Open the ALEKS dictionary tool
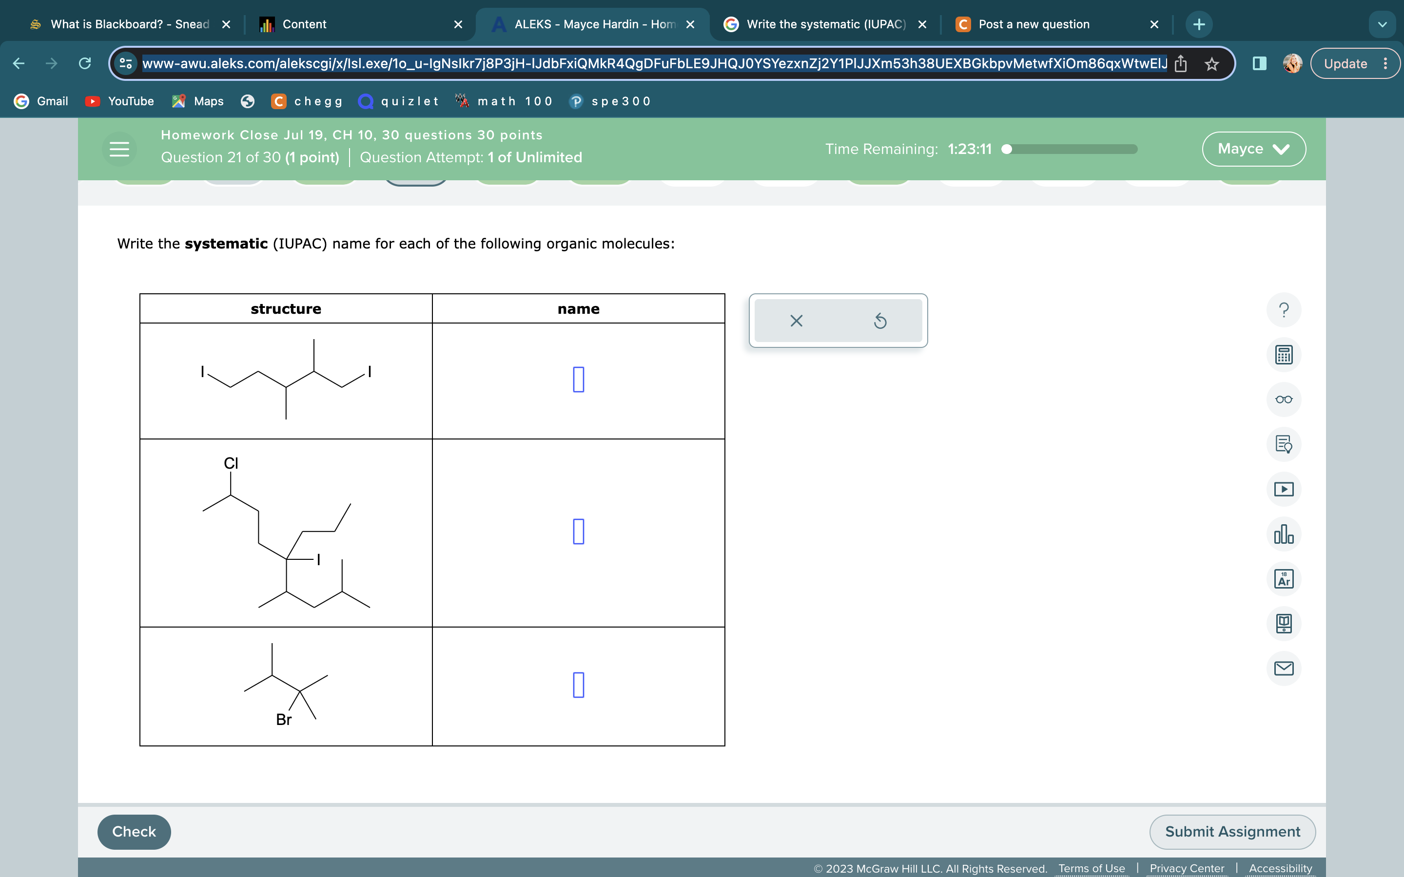This screenshot has height=877, width=1404. (1284, 623)
